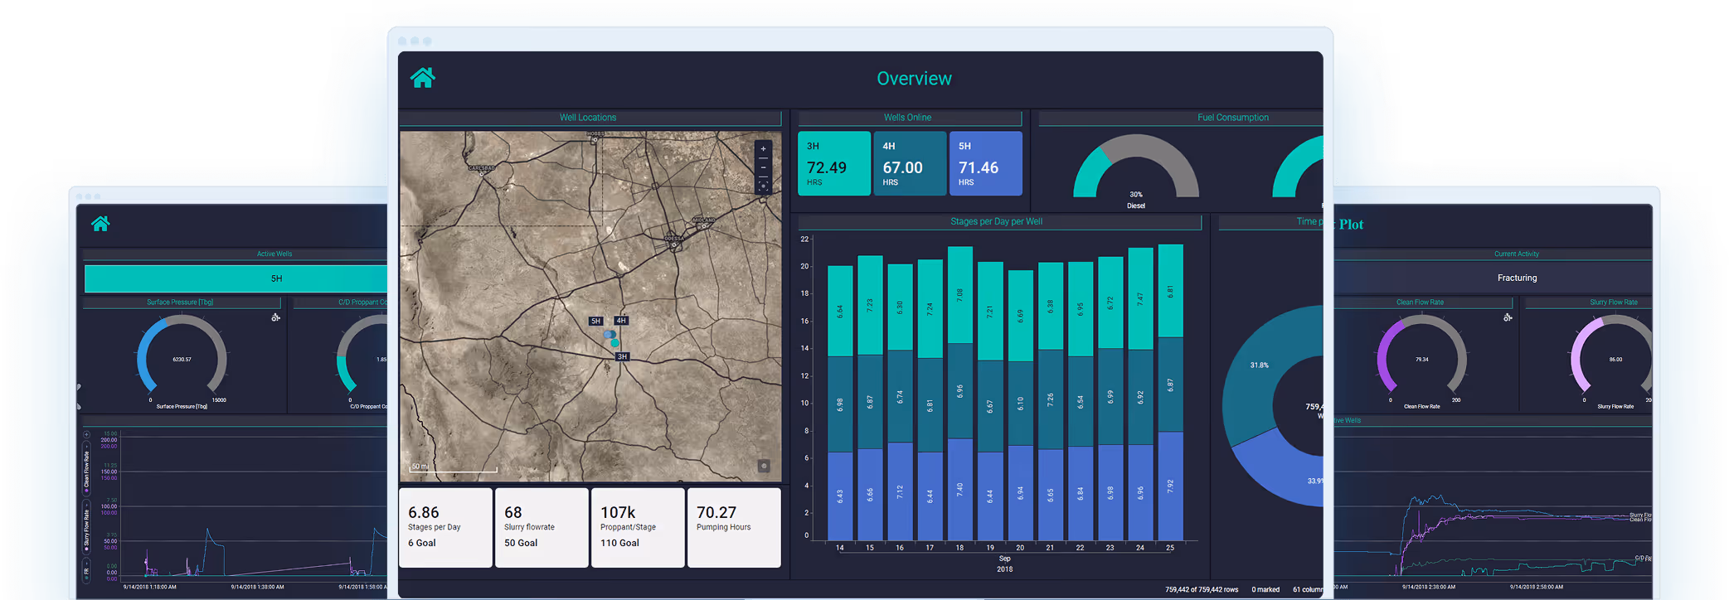Click the 3H wells online tile
Screen dimensions: 1729x600
834,163
